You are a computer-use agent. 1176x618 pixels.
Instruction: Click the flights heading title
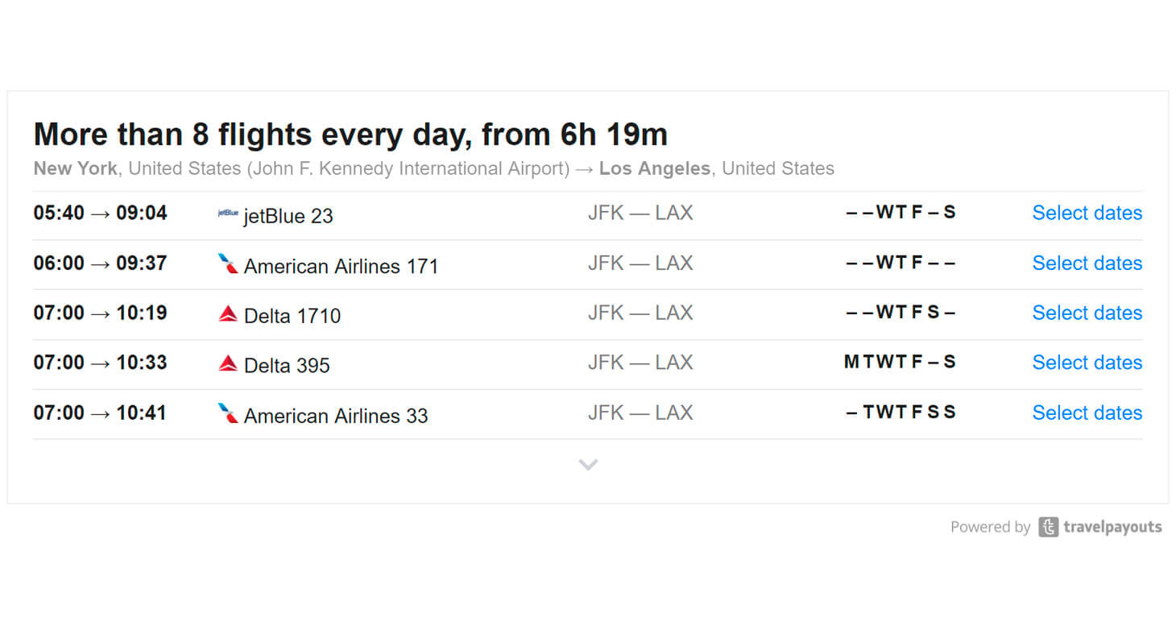[350, 135]
